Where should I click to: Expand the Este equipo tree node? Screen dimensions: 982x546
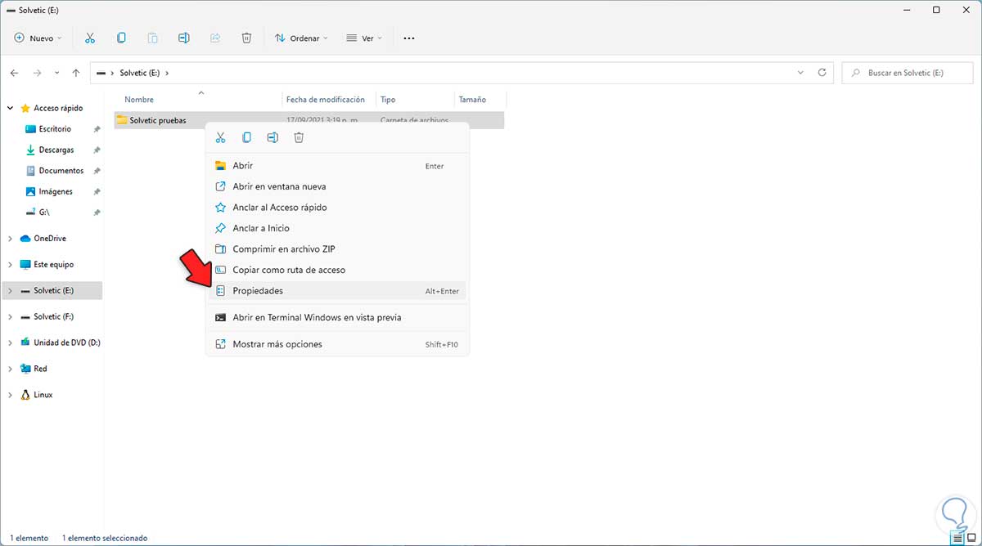[x=11, y=265]
